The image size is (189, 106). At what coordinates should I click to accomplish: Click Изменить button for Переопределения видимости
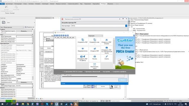pos(24,31)
